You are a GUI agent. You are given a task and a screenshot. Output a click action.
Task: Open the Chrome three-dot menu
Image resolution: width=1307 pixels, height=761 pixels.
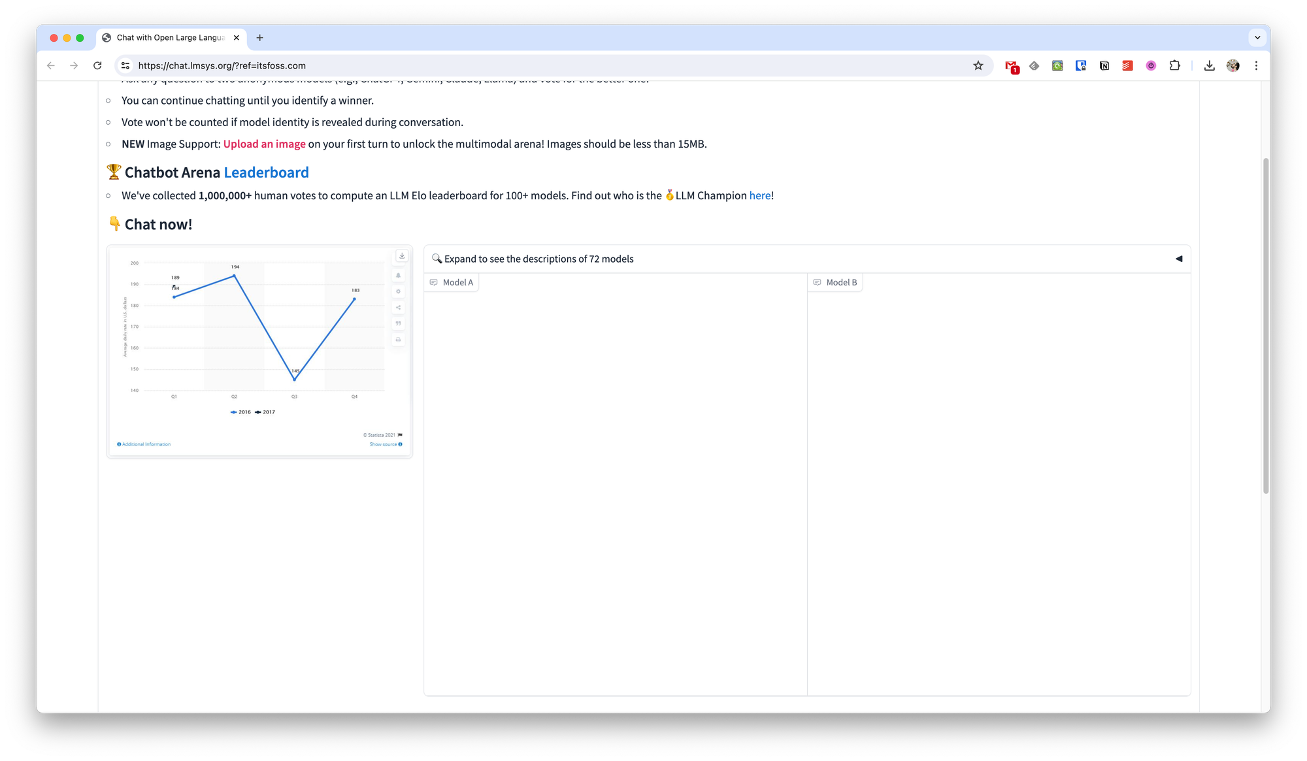[1256, 66]
